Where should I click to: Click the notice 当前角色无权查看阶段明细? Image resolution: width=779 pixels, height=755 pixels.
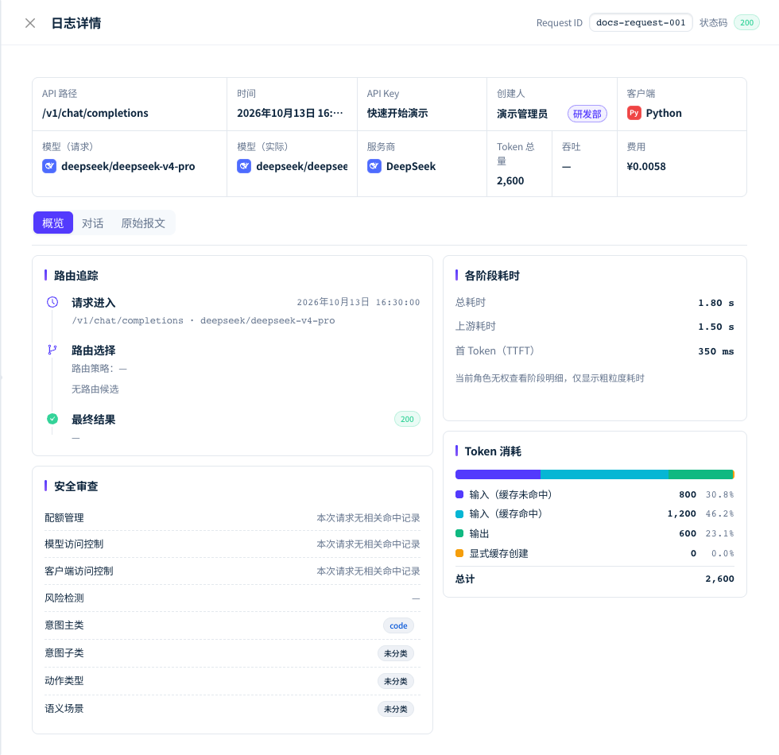tap(550, 378)
